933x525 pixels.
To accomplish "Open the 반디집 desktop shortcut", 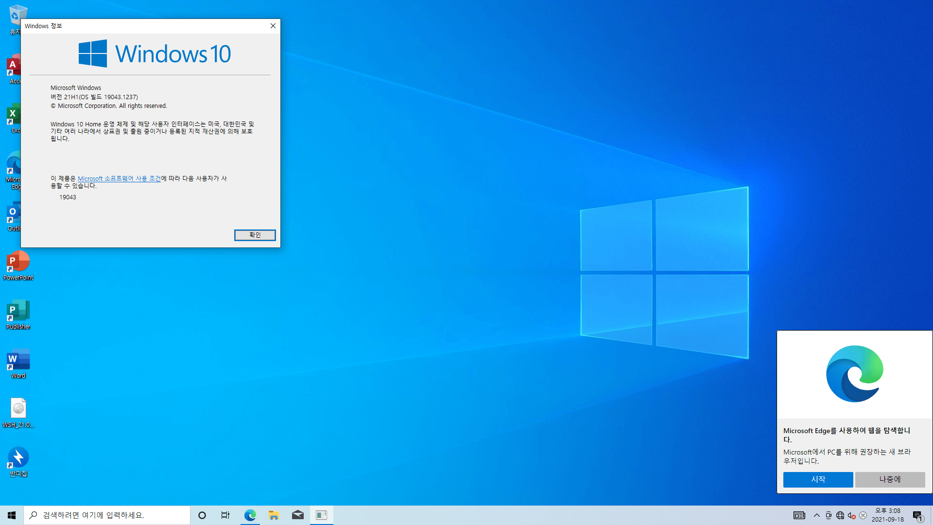I will tap(18, 462).
